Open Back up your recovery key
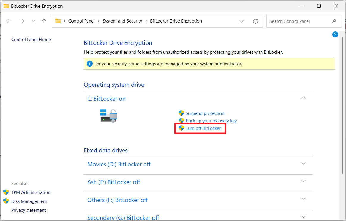Image resolution: width=346 pixels, height=221 pixels. click(x=211, y=121)
